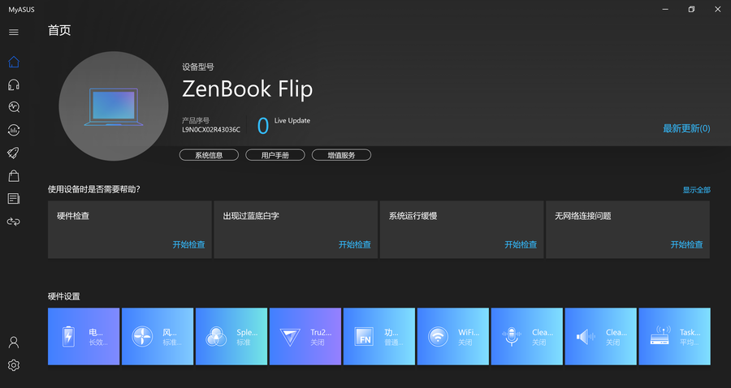Open the hamburger navigation menu
Image resolution: width=731 pixels, height=388 pixels.
(13, 32)
